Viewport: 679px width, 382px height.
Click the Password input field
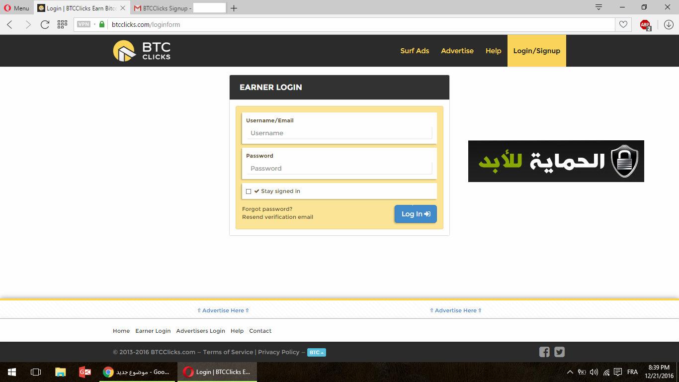click(339, 169)
